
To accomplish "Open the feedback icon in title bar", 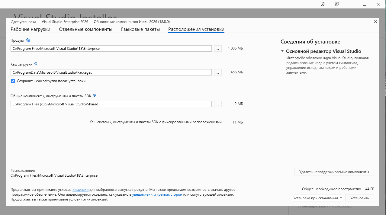I will click(x=337, y=4).
